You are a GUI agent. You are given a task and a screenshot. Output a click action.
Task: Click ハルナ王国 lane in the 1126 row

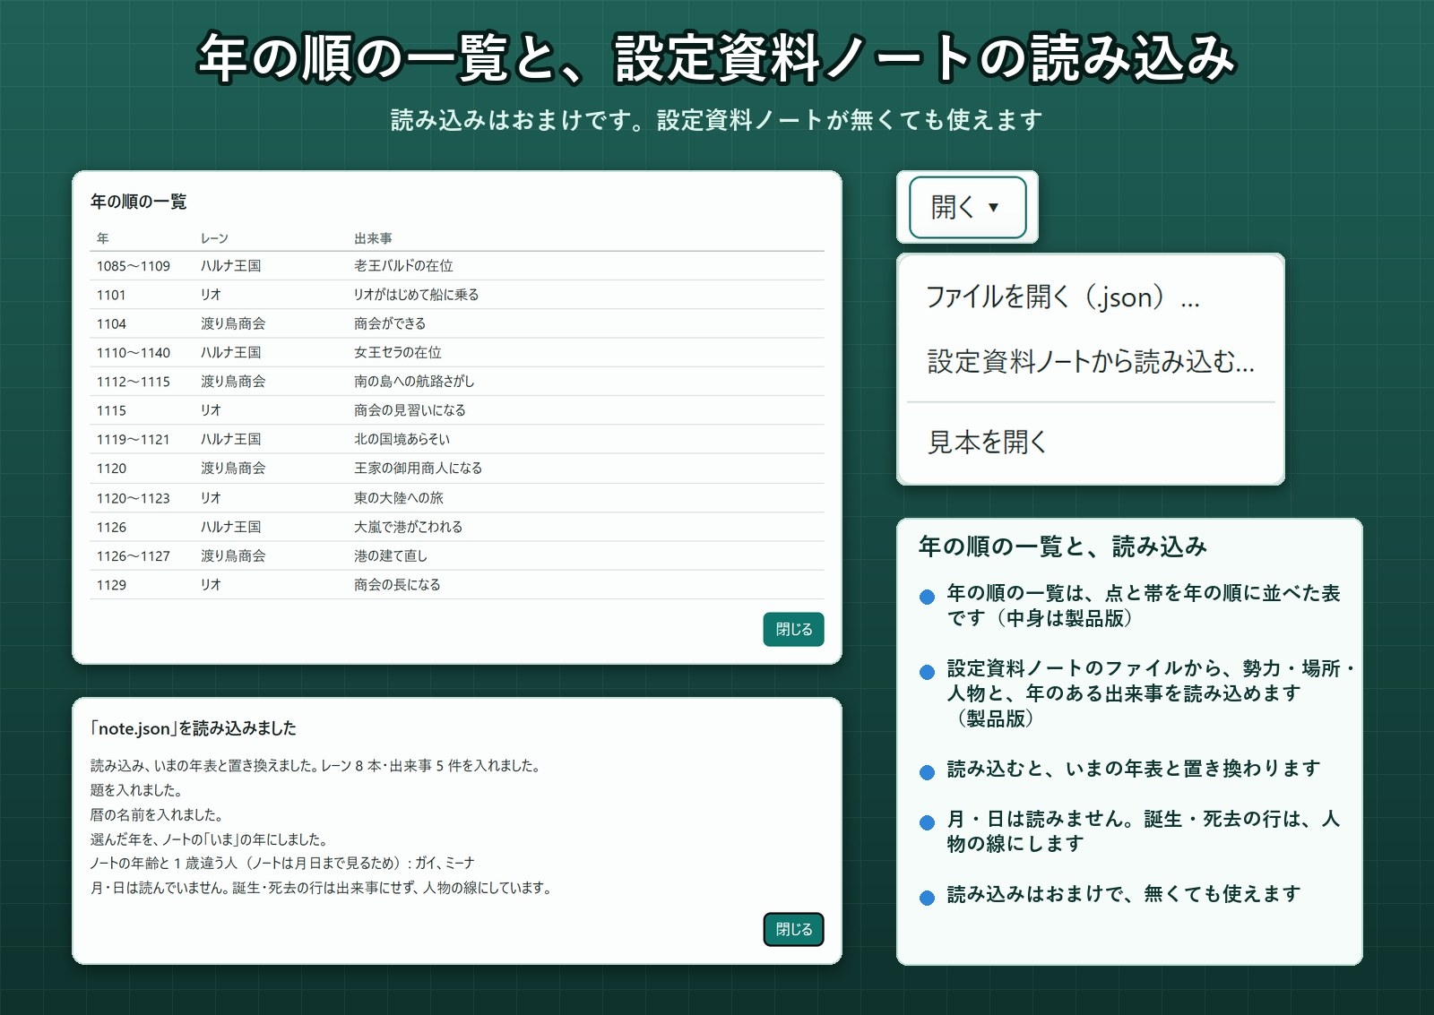pos(230,527)
